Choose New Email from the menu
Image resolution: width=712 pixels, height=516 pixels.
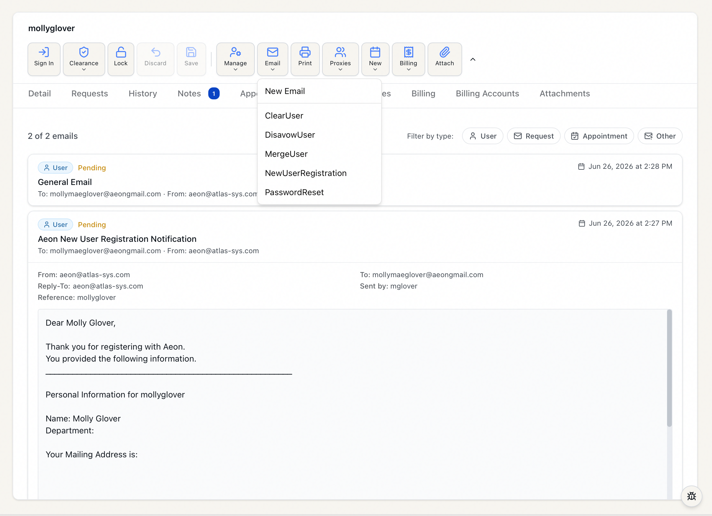point(319,91)
